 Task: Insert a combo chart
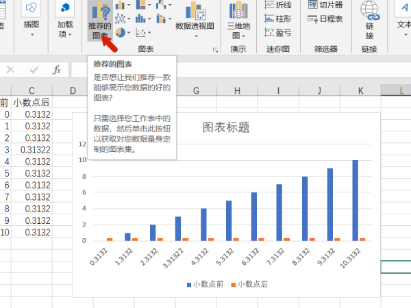(x=161, y=18)
